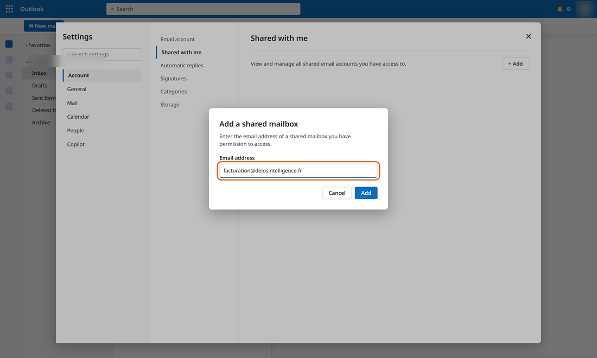Open the Automatic replies section
Viewport: 597px width, 358px height.
(182, 66)
